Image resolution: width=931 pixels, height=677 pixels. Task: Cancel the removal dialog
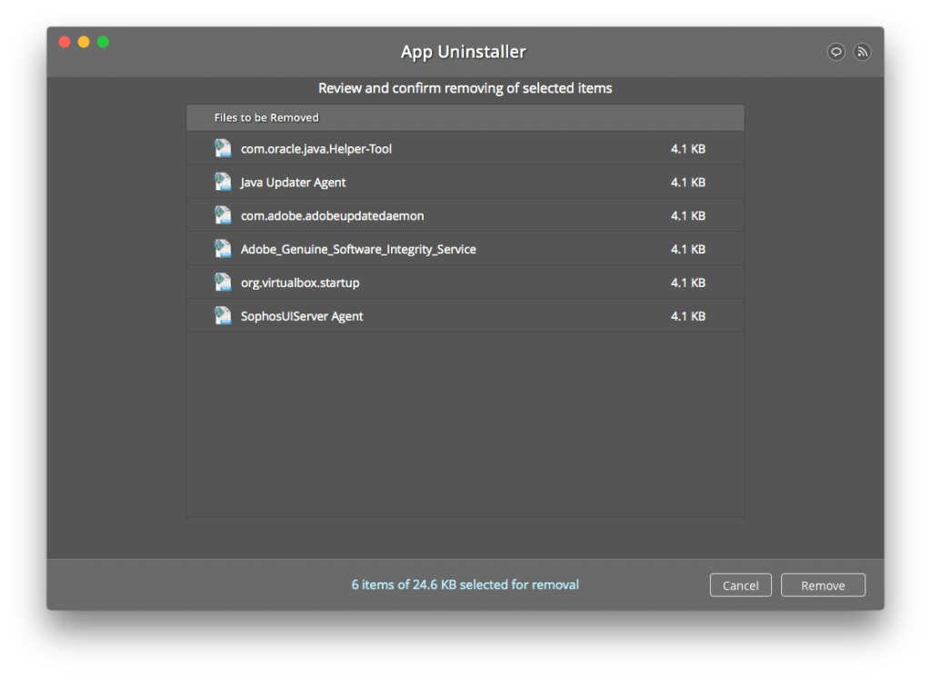pyautogui.click(x=740, y=585)
